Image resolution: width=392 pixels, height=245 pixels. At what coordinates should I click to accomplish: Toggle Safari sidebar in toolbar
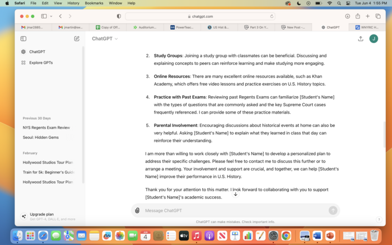(44, 16)
